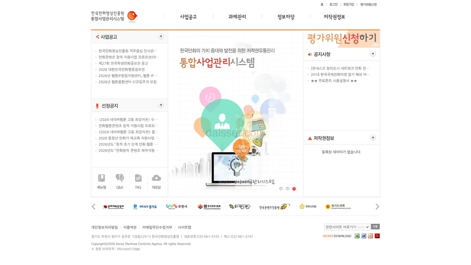Click the 로그인 link
The height and width of the screenshot is (265, 471).
click(334, 5)
